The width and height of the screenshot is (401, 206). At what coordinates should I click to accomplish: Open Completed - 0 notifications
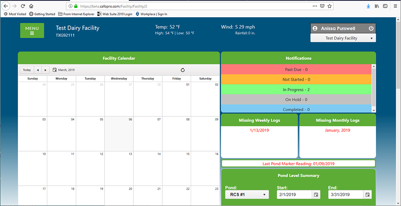point(296,108)
